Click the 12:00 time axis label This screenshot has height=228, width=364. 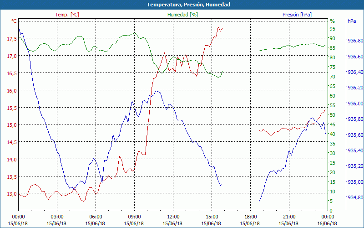click(173, 217)
